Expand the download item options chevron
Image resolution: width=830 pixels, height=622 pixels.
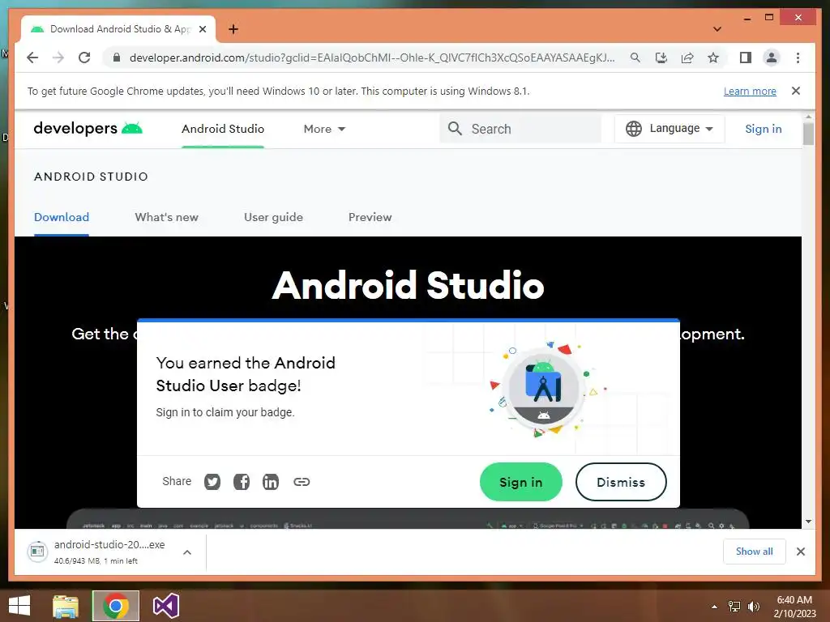[x=187, y=552]
